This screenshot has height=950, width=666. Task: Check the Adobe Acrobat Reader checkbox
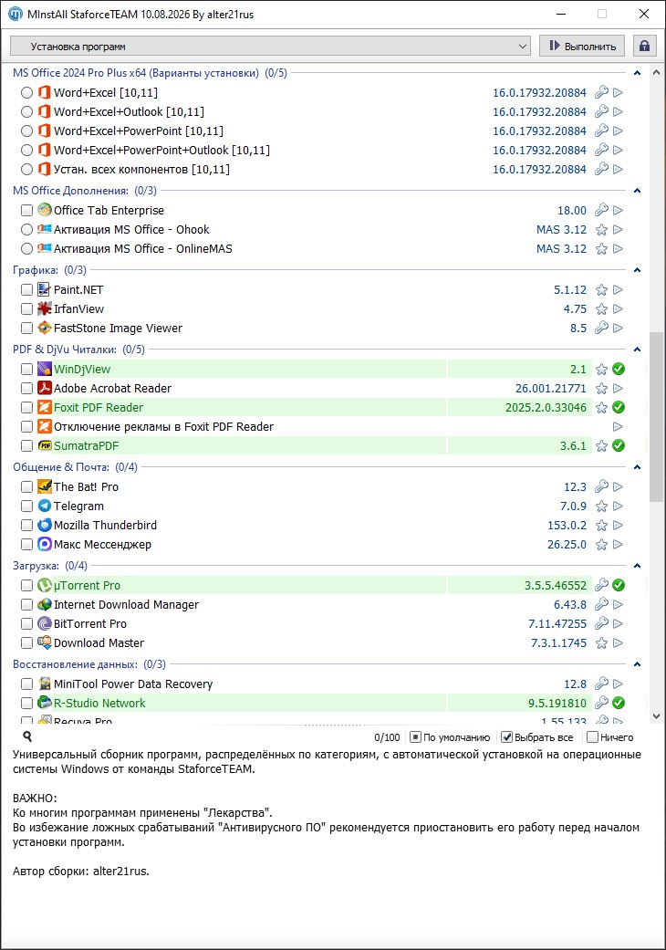coord(26,389)
